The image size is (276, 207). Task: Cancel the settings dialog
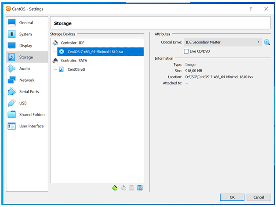258,197
